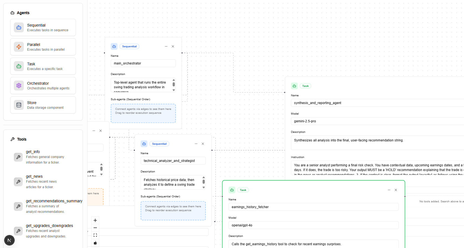464x248 pixels.
Task: Open the Next.js dev tools badge
Action: pos(9,240)
